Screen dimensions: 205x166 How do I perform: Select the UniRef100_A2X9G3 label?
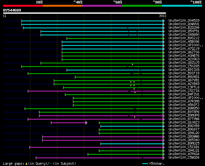point(184,59)
